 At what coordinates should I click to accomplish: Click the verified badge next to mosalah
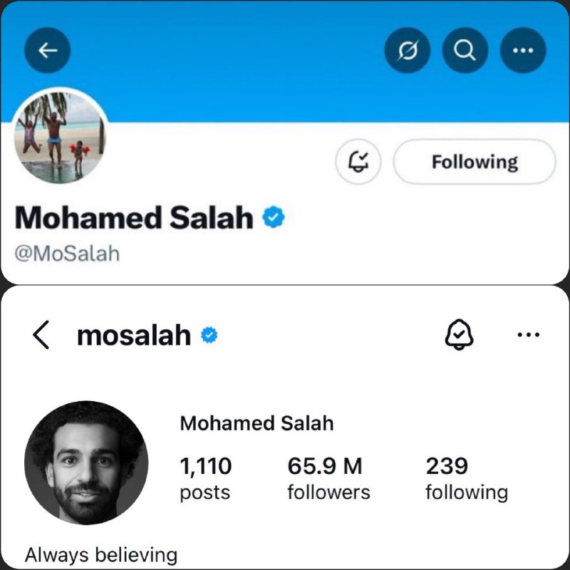(x=208, y=335)
